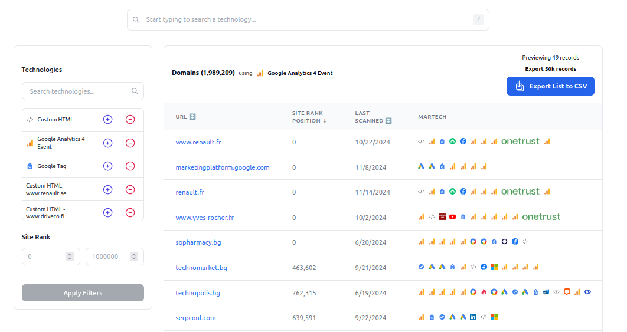Click the Domains (1,989,209) heading
Viewport: 627px width, 332px height.
click(203, 73)
